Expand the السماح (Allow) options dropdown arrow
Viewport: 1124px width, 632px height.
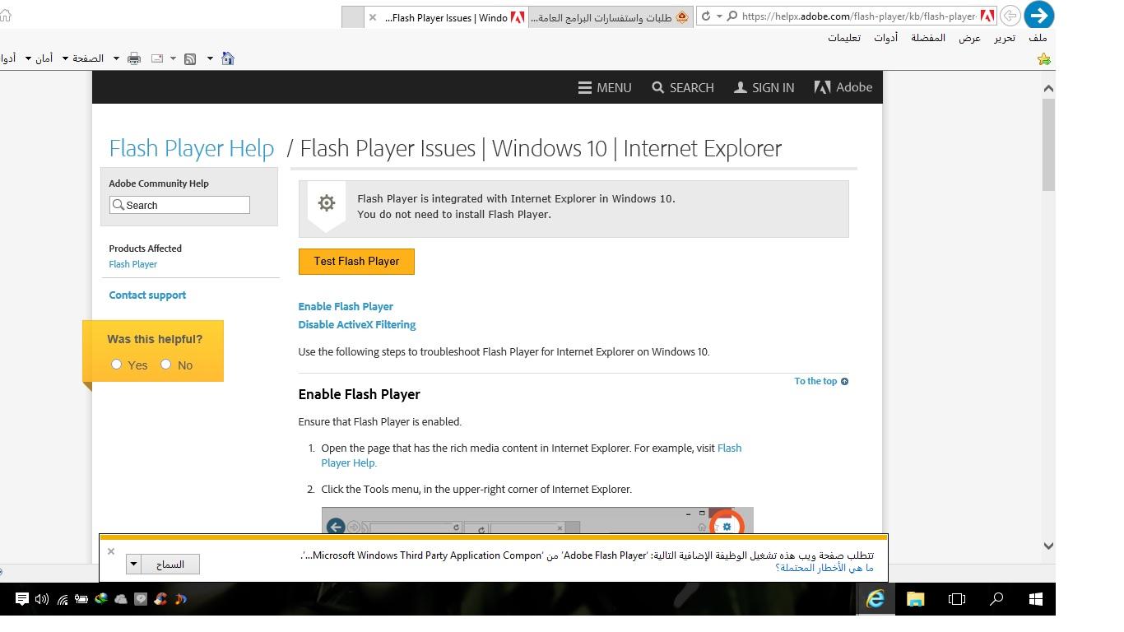pyautogui.click(x=134, y=564)
